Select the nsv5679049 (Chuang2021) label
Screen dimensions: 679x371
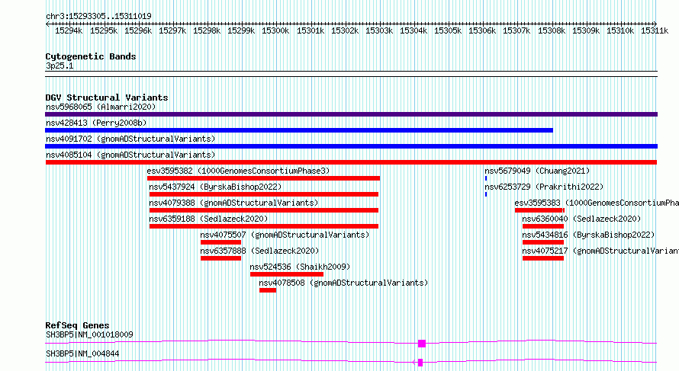tap(537, 171)
